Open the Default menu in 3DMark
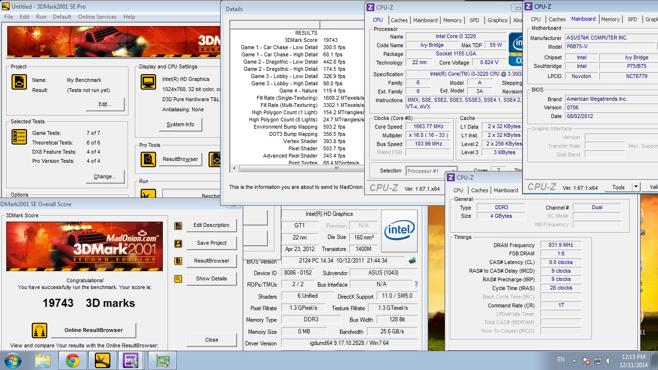This screenshot has height=370, width=658. coord(62,17)
